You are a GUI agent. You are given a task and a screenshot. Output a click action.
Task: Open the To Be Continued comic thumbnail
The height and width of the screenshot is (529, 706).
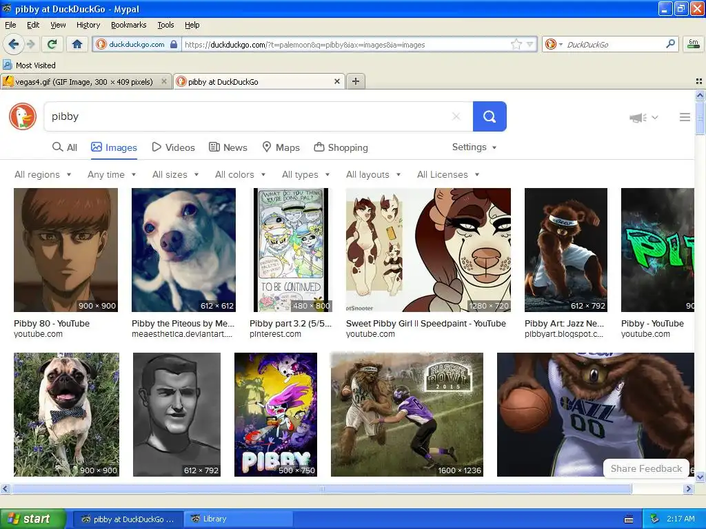[291, 250]
